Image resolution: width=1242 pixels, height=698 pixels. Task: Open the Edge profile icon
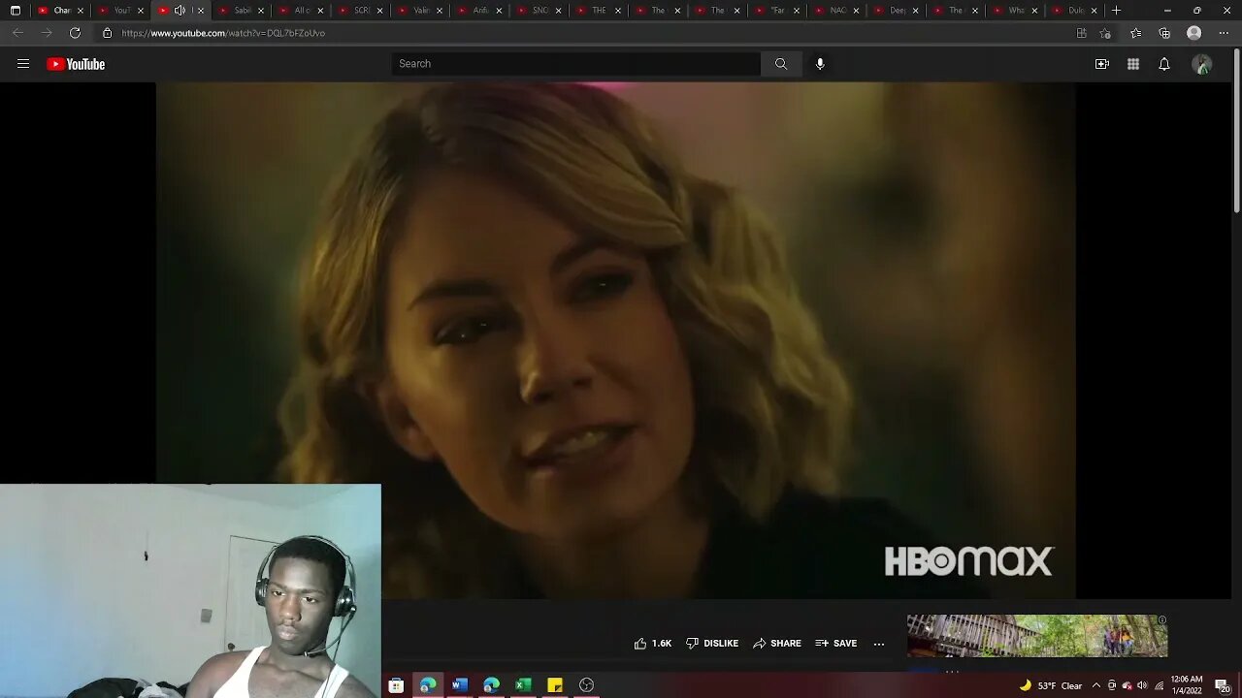(1194, 33)
